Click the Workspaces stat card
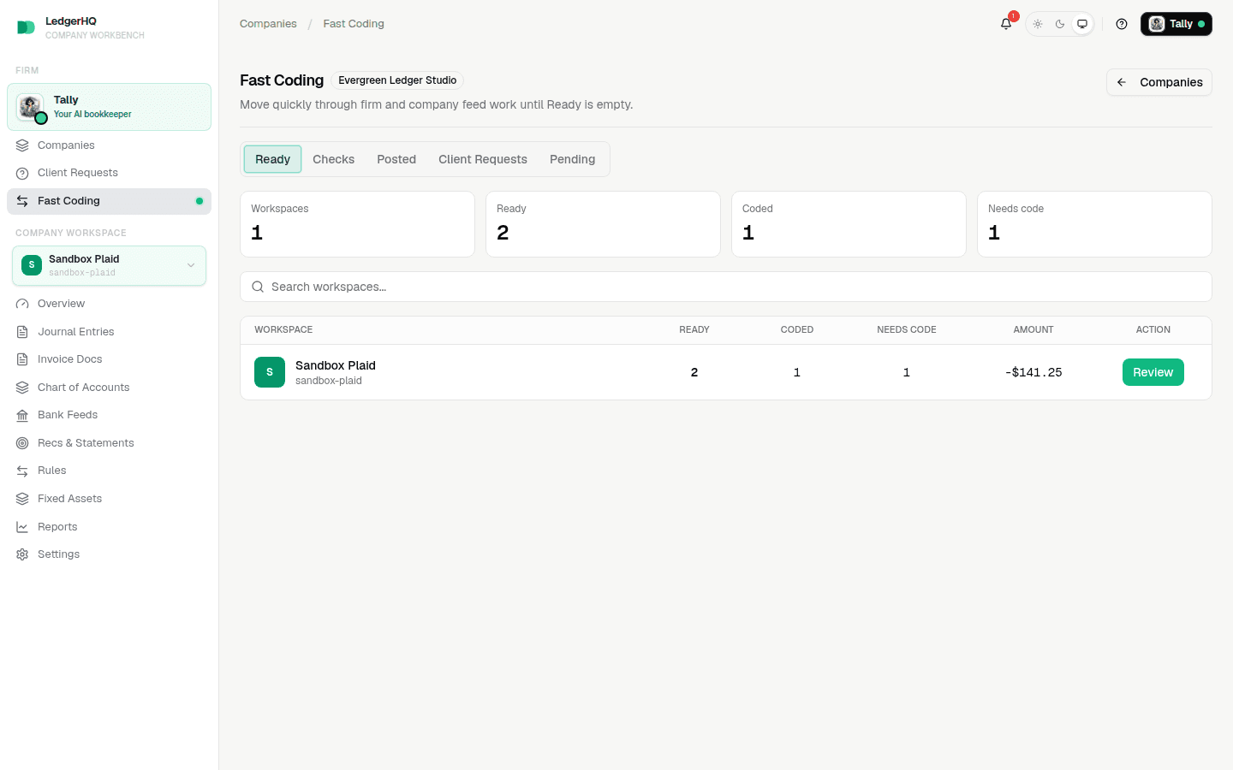 (357, 224)
